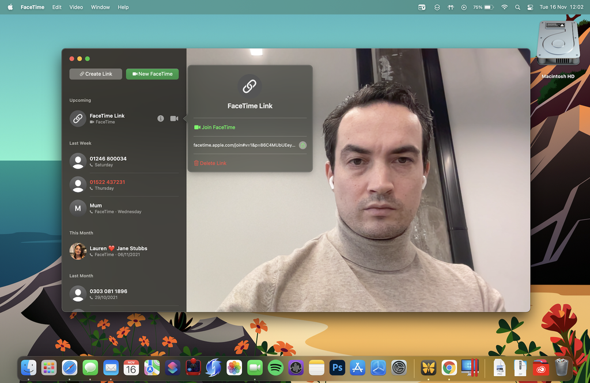Launch Photoshop from the Dock
Screen dimensions: 590x383
tap(337, 367)
